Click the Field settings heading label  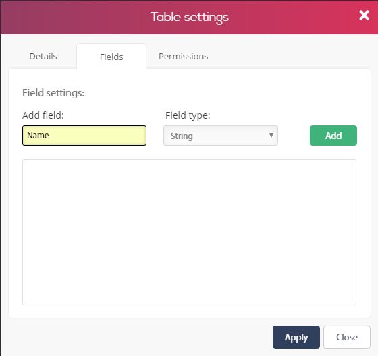(x=53, y=93)
